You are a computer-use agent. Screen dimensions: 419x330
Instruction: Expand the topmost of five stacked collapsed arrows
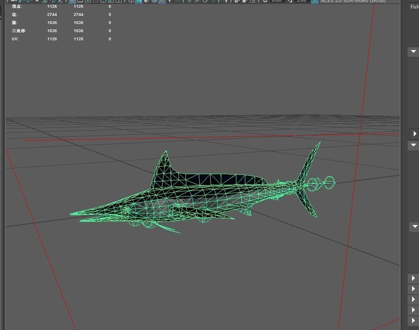pos(413,278)
